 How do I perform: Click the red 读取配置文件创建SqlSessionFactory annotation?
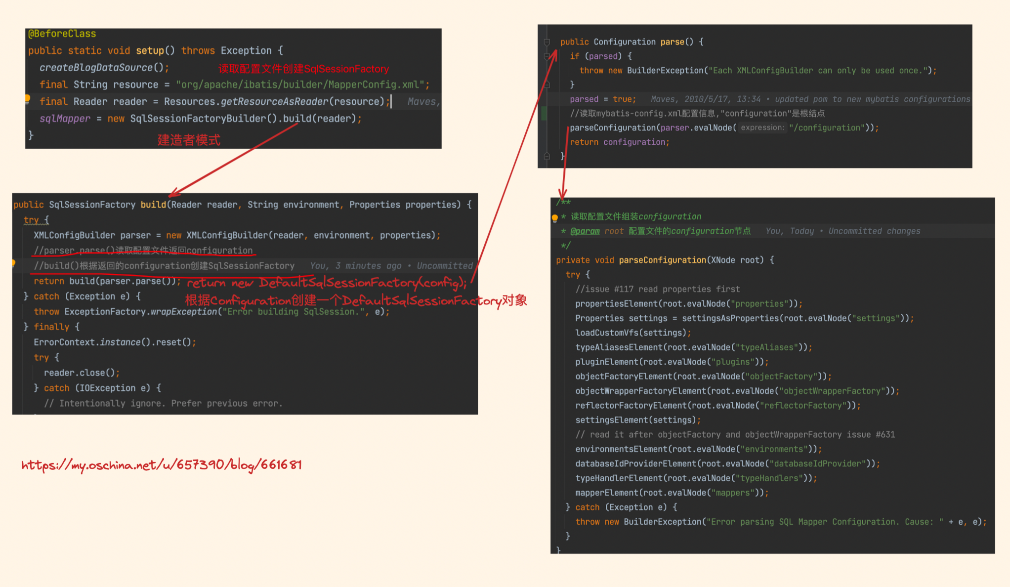[303, 69]
